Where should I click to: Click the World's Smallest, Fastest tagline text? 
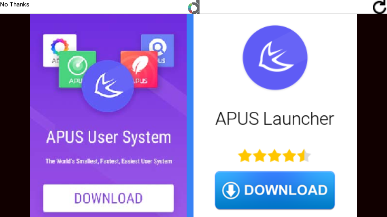tap(108, 161)
